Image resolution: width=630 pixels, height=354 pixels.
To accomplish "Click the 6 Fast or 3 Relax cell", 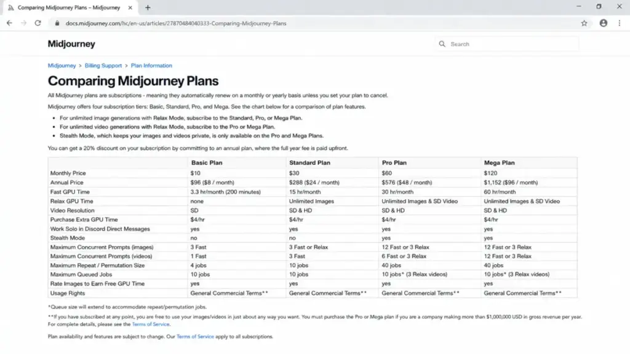I will (404, 256).
